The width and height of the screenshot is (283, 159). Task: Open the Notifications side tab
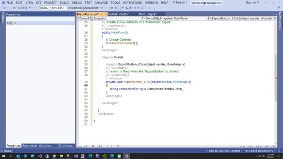(x=280, y=21)
